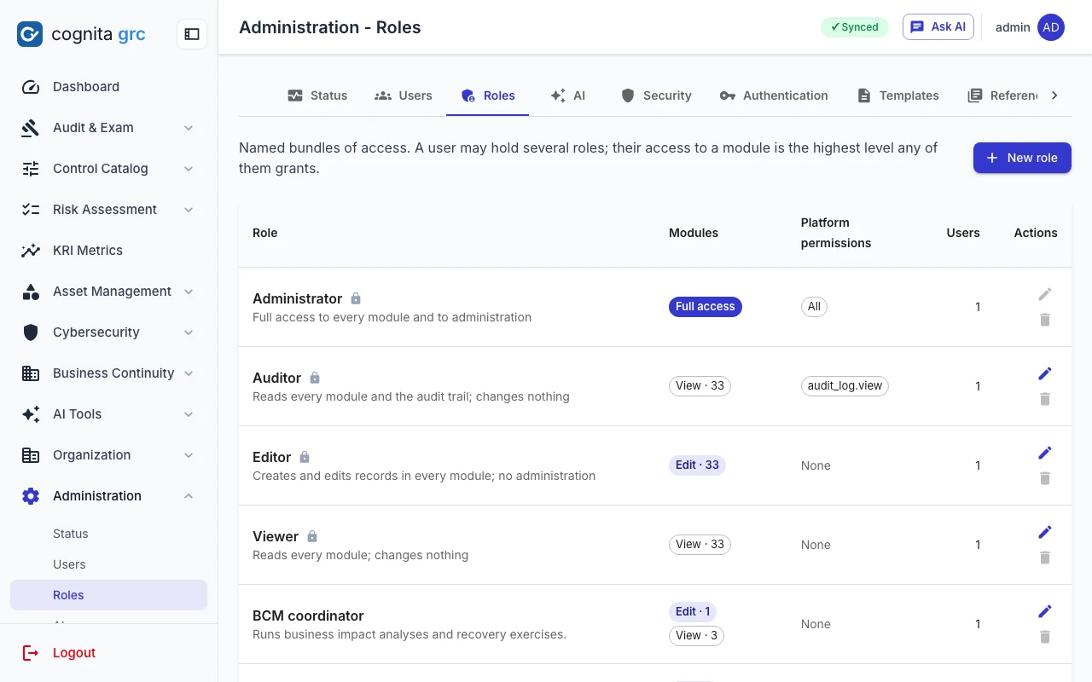Edit the Auditor role with pencil icon
Viewport: 1092px width, 682px height.
1045,373
